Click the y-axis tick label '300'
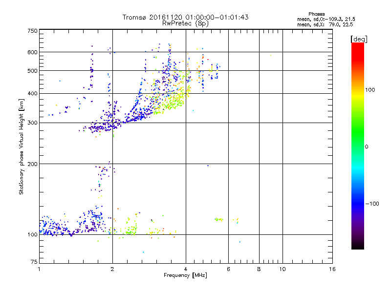The image size is (391, 293). point(32,123)
